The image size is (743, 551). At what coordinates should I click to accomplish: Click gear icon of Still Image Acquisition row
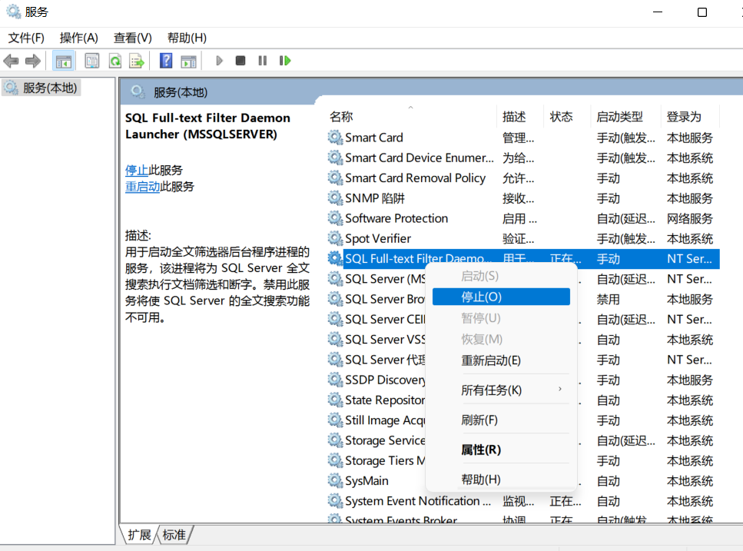pyautogui.click(x=335, y=420)
